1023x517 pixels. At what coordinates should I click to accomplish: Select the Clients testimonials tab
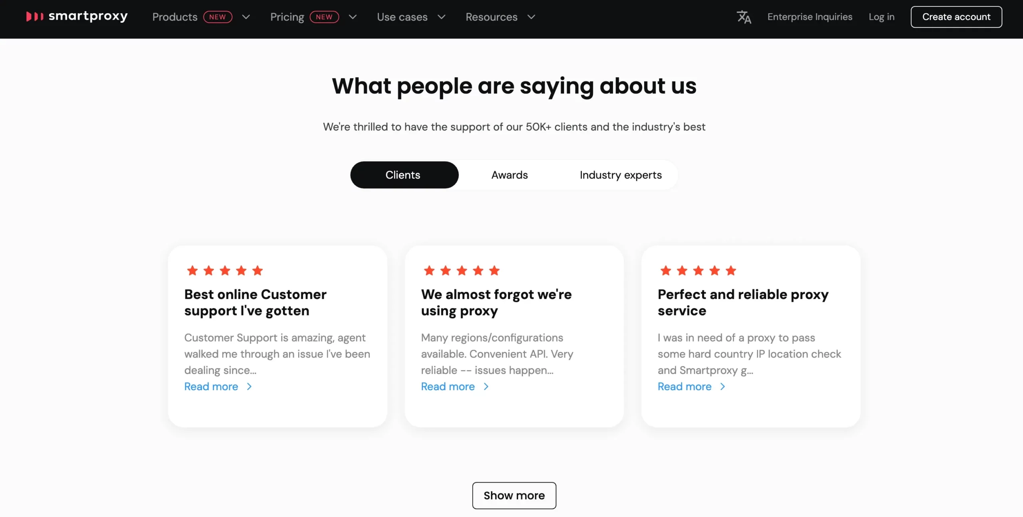click(x=402, y=174)
